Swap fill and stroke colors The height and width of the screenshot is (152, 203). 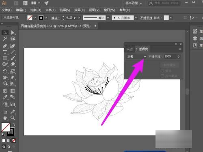[x=14, y=124]
